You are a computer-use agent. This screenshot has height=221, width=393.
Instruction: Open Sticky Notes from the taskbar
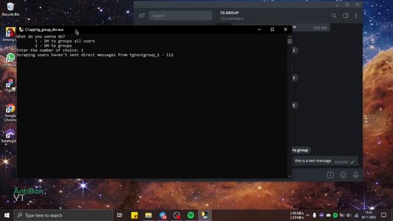tap(134, 215)
